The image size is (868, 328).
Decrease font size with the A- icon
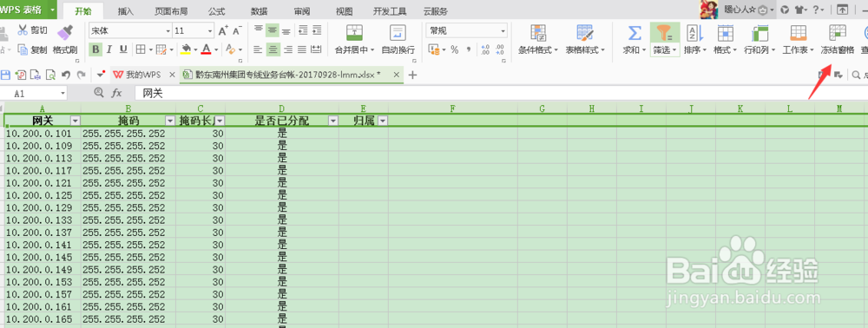point(237,31)
